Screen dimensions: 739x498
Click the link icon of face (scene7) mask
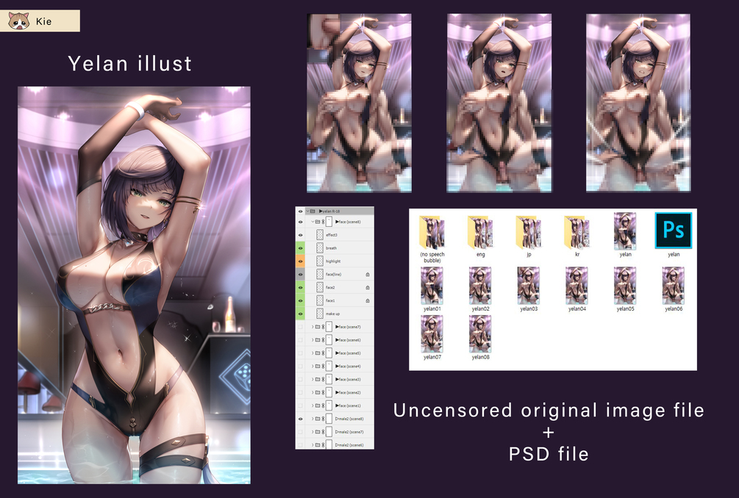point(324,327)
